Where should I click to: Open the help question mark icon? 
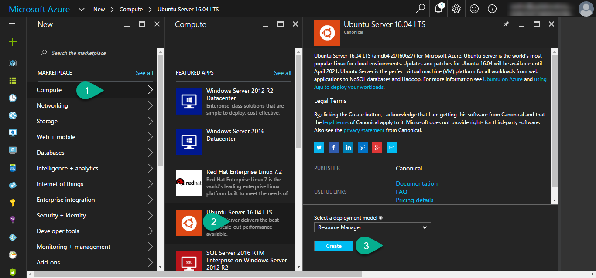tap(492, 9)
